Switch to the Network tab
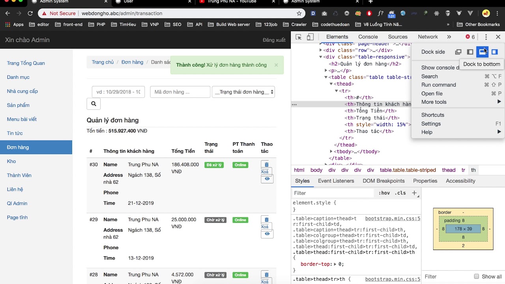This screenshot has width=505, height=284. 428,37
